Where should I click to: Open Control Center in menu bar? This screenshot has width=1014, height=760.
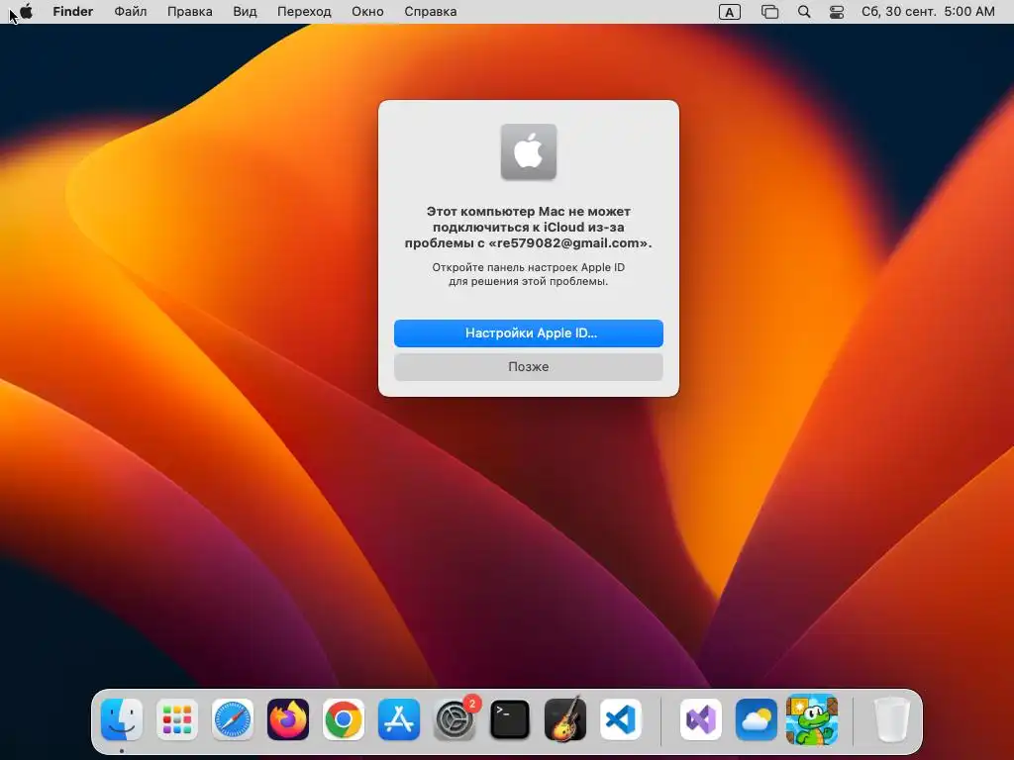tap(837, 12)
